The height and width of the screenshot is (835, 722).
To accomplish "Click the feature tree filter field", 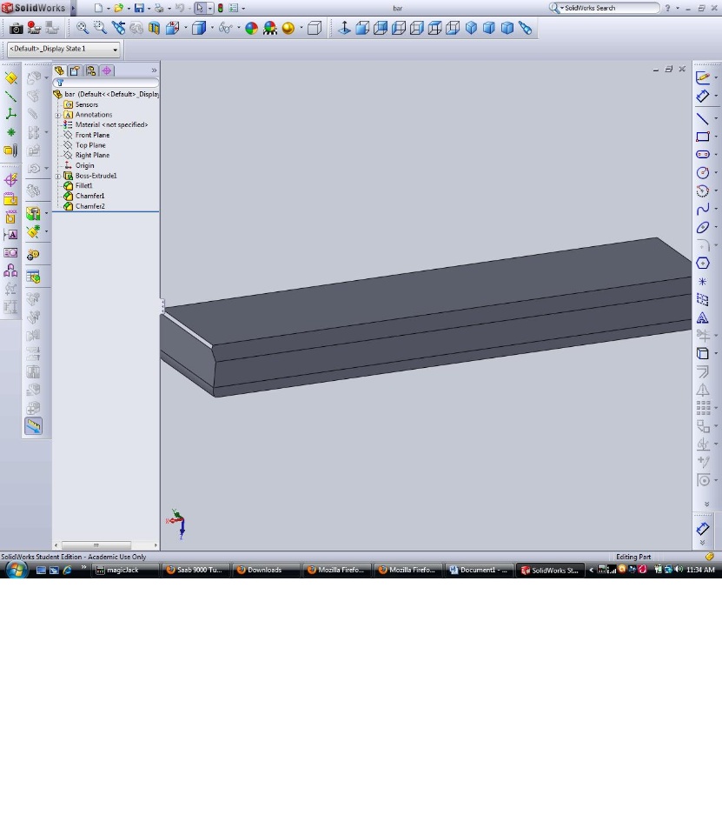I will (x=105, y=83).
